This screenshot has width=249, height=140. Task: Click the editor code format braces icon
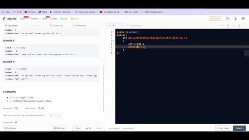[228, 26]
